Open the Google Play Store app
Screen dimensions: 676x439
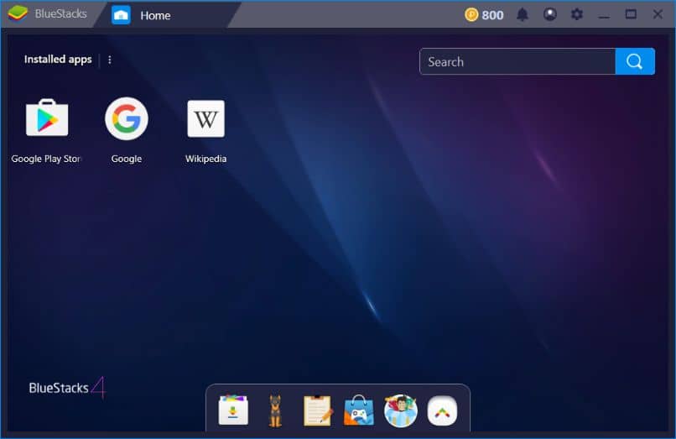(47, 118)
